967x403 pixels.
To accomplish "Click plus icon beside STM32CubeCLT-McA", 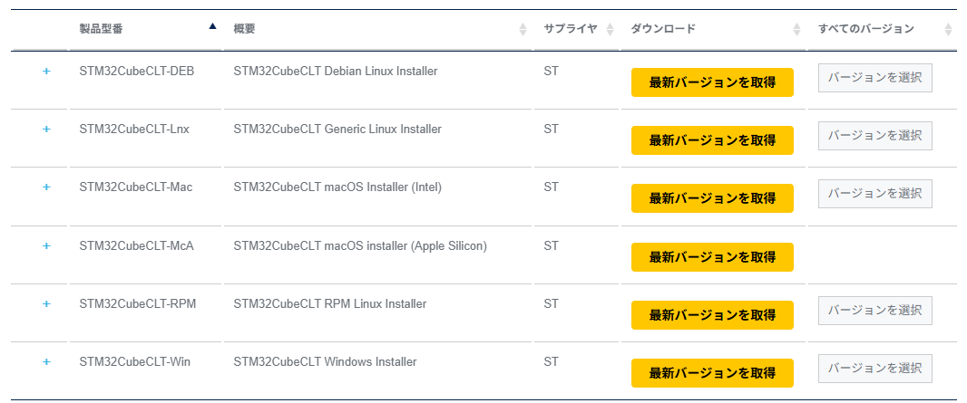I will (x=46, y=245).
